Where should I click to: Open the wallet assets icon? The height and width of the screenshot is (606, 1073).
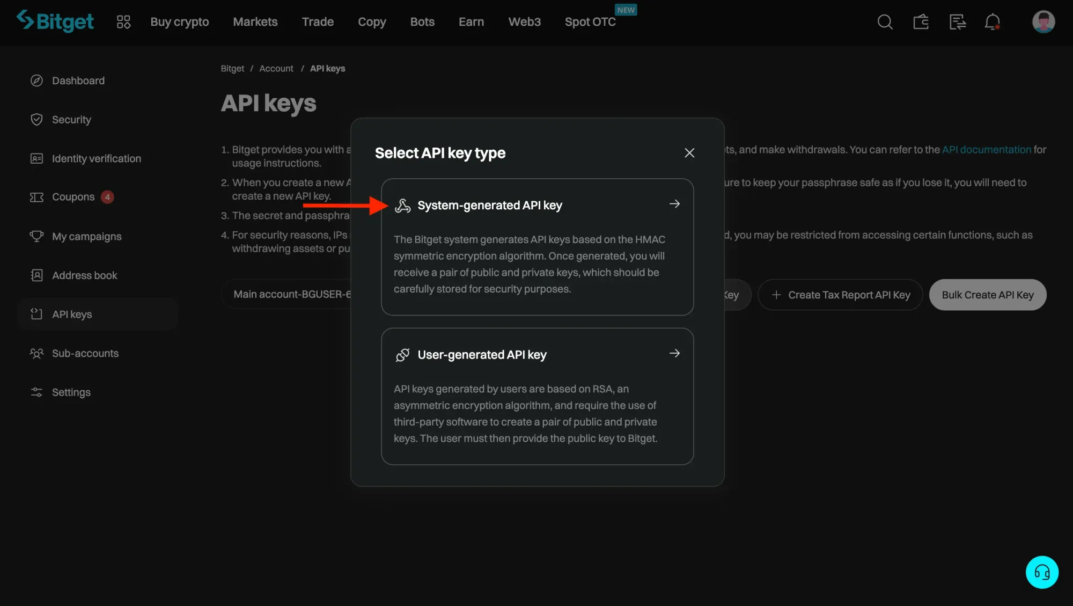coord(921,22)
